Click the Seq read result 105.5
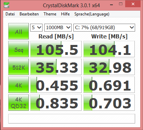 pyautogui.click(x=56, y=49)
